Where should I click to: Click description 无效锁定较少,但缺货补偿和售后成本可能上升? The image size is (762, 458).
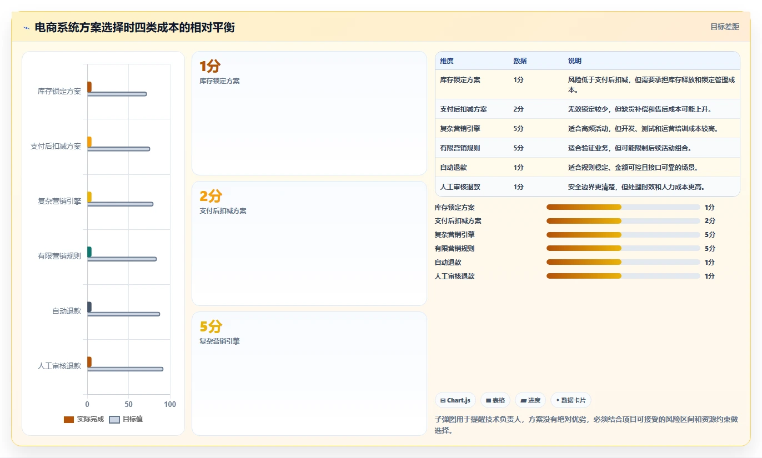pos(640,109)
